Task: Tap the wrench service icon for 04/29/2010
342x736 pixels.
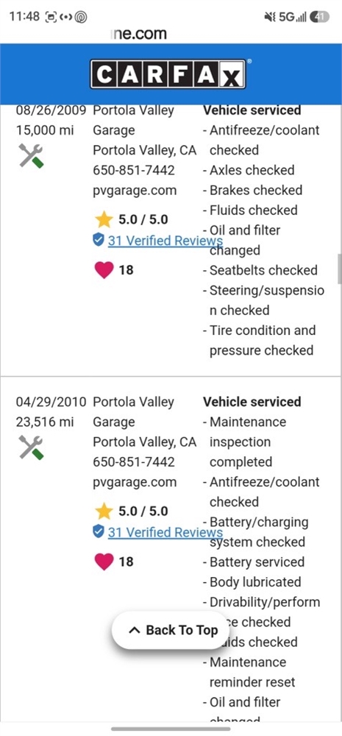Action: pyautogui.click(x=32, y=447)
